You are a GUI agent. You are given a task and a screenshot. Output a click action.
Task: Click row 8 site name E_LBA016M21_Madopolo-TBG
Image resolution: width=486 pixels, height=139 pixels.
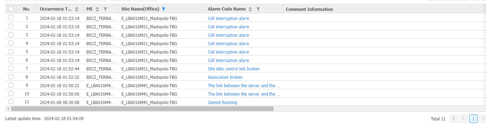[149, 77]
